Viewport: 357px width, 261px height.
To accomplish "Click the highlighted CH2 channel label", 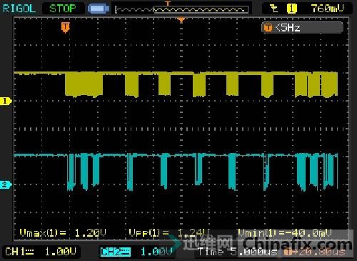I will [x=116, y=252].
